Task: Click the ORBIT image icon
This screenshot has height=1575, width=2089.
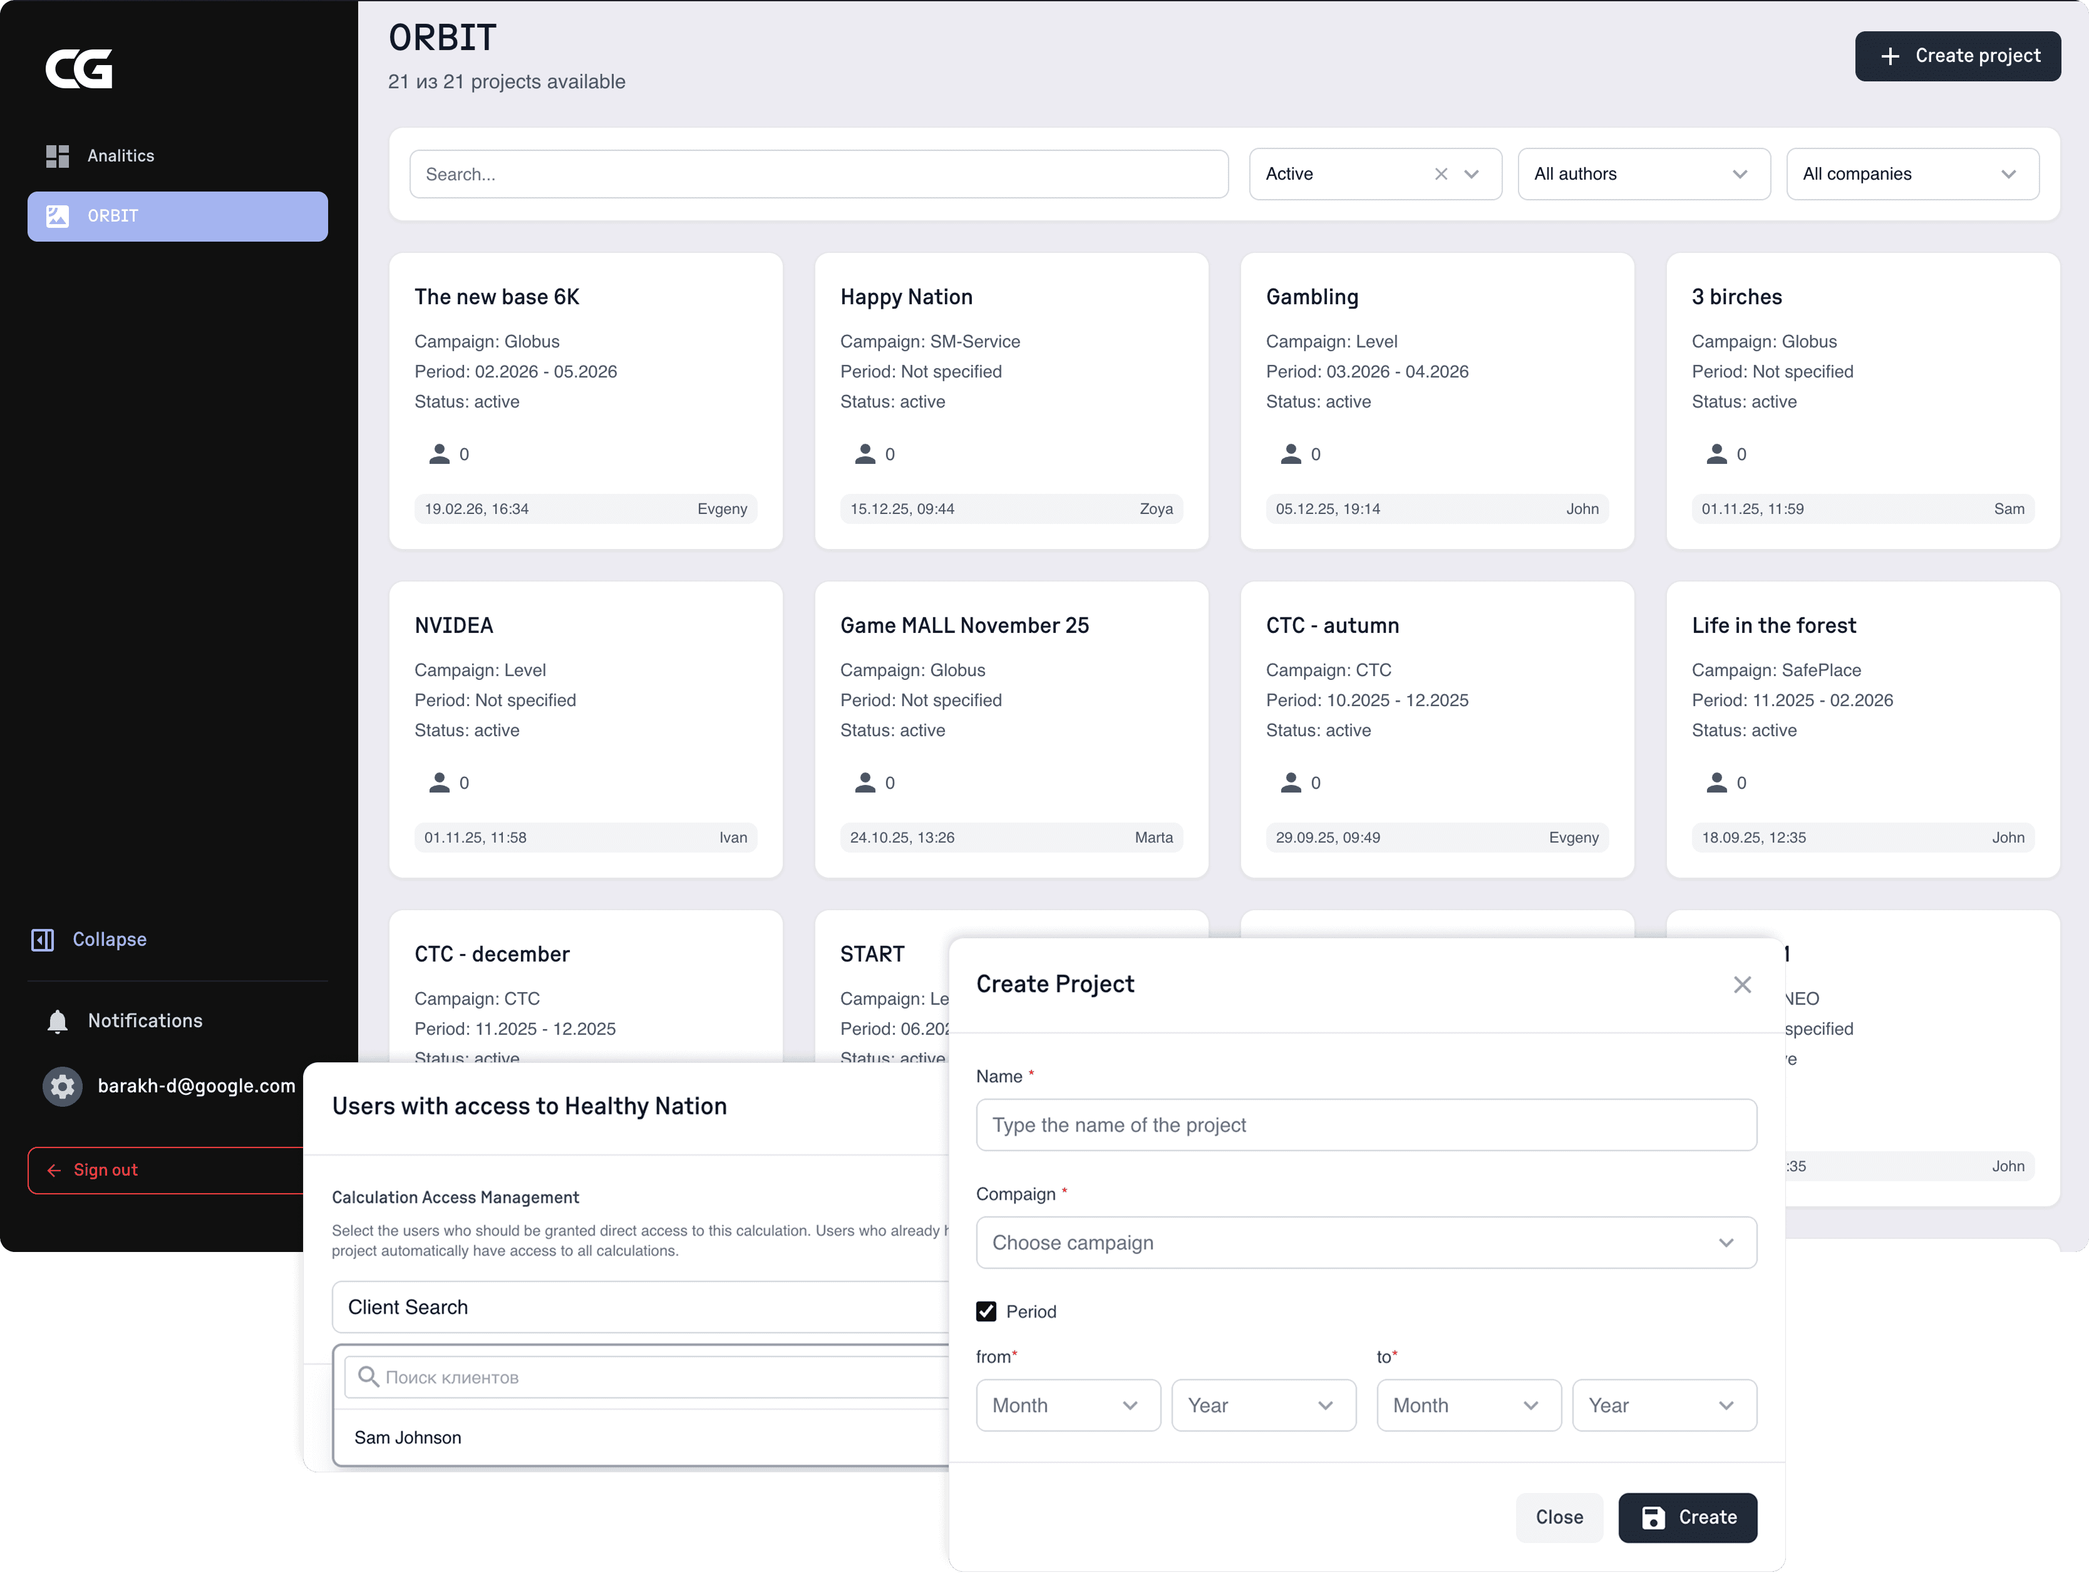Action: pos(58,216)
